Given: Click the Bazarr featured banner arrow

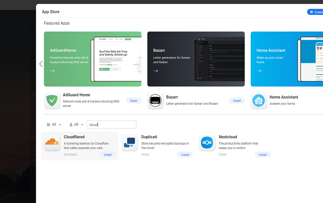Looking at the screenshot, I should coord(156,71).
